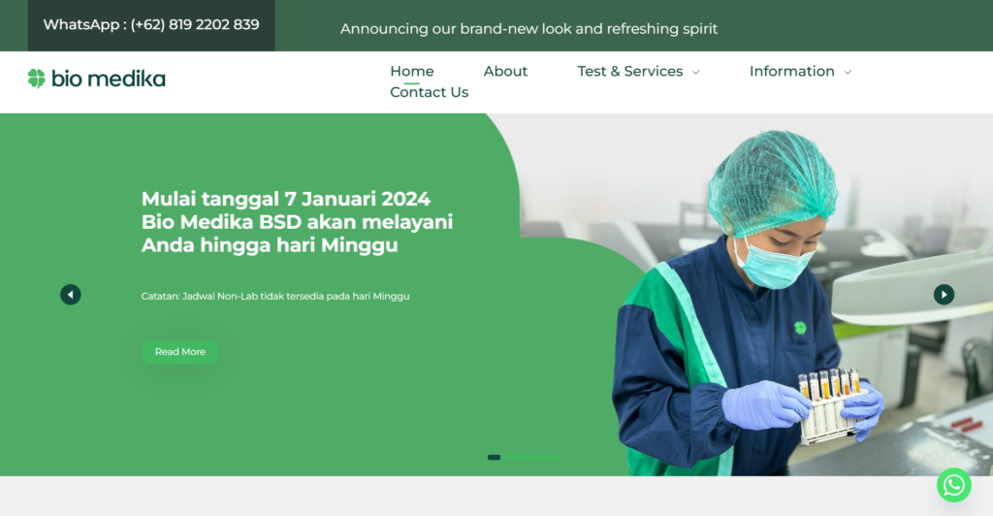Advance to next slide with right arrow
Screen dimensions: 993x516
click(x=944, y=295)
